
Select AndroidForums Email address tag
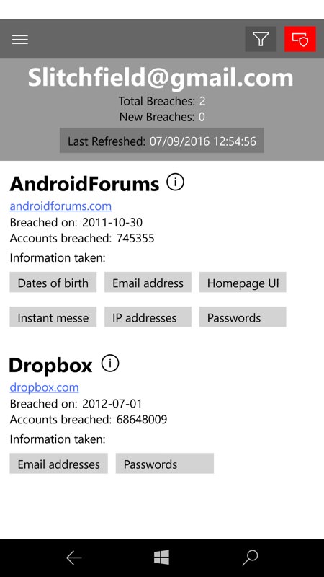click(148, 282)
